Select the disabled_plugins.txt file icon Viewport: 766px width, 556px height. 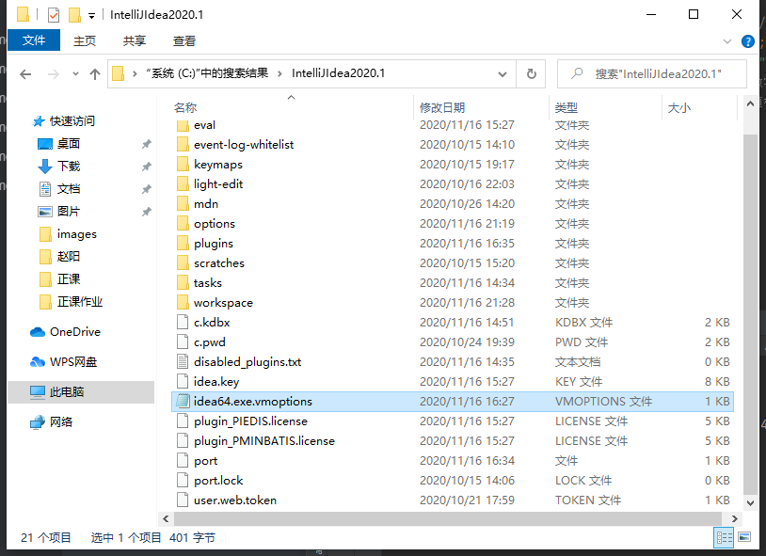[183, 361]
